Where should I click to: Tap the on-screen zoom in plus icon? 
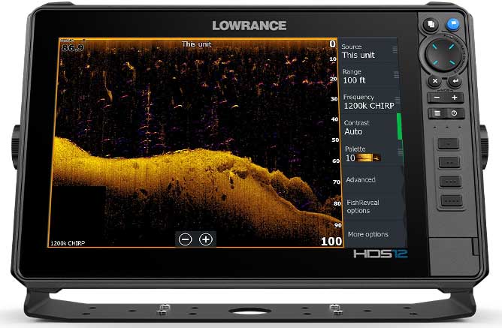point(206,239)
